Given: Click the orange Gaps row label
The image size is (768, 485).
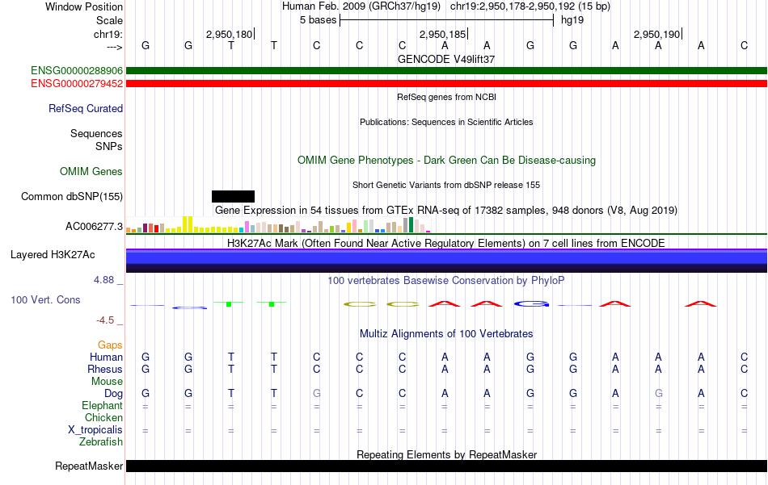Looking at the screenshot, I should click(110, 345).
